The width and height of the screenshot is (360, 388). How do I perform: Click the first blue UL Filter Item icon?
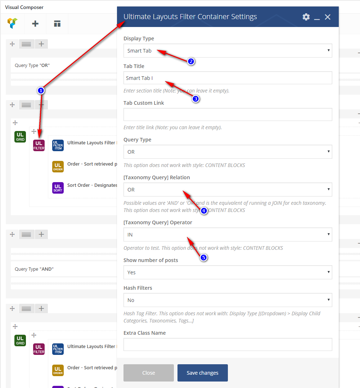[x=58, y=145]
